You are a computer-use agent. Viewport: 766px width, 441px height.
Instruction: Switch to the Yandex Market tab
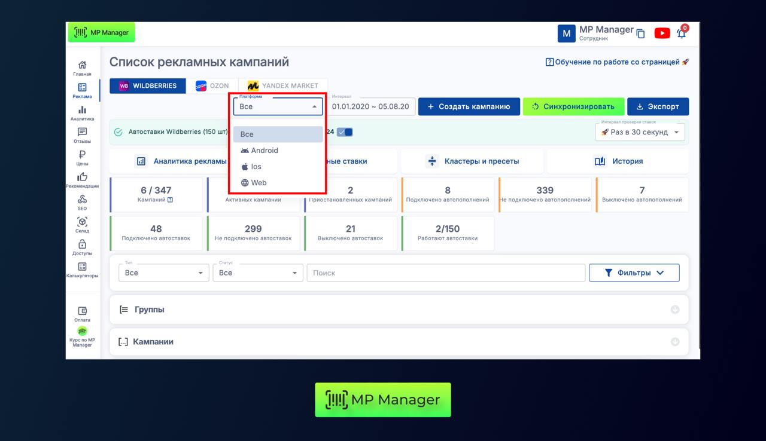[x=283, y=86]
